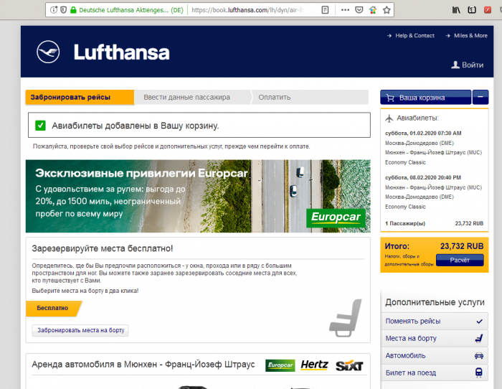
Task: Click the train icon next to Билет на поезд
Action: 479,372
